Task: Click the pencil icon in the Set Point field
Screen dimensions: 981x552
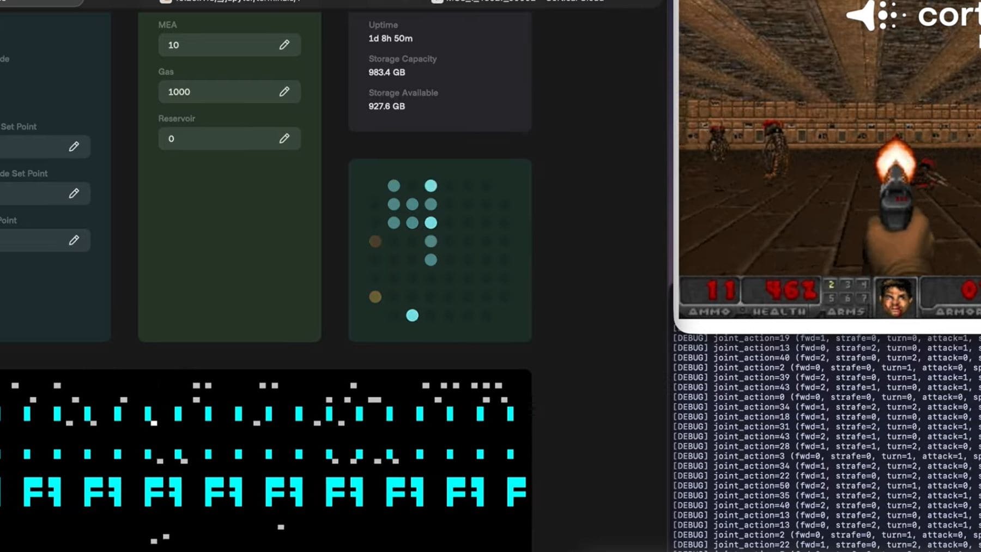Action: [x=74, y=146]
